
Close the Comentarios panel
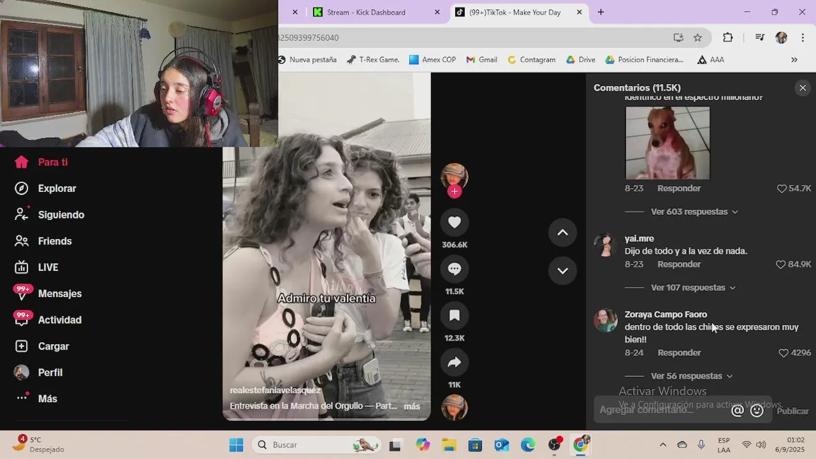pyautogui.click(x=803, y=88)
